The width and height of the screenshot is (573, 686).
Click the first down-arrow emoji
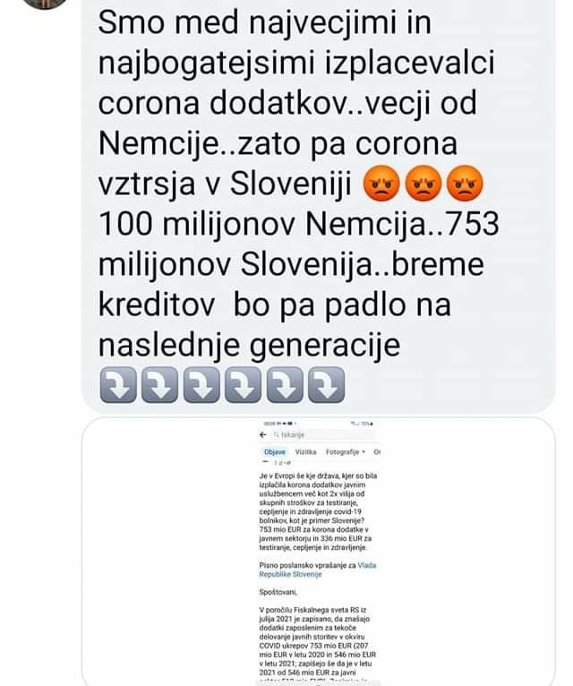coord(118,385)
